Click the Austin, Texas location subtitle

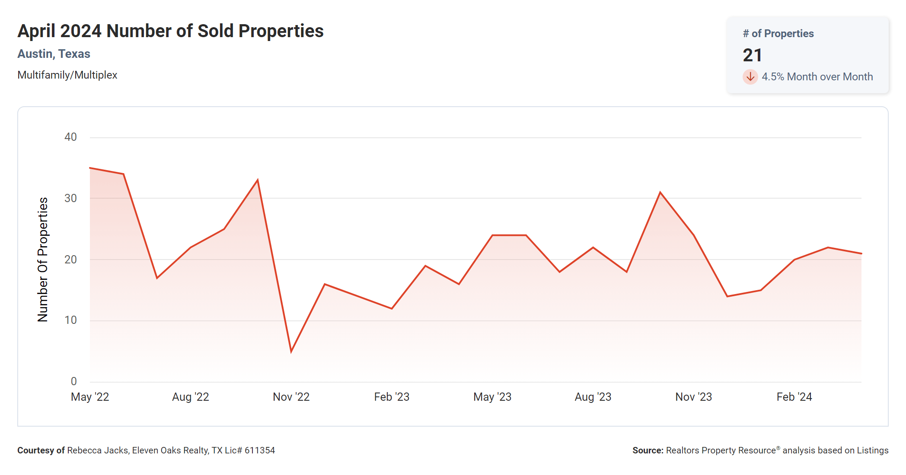(x=54, y=54)
